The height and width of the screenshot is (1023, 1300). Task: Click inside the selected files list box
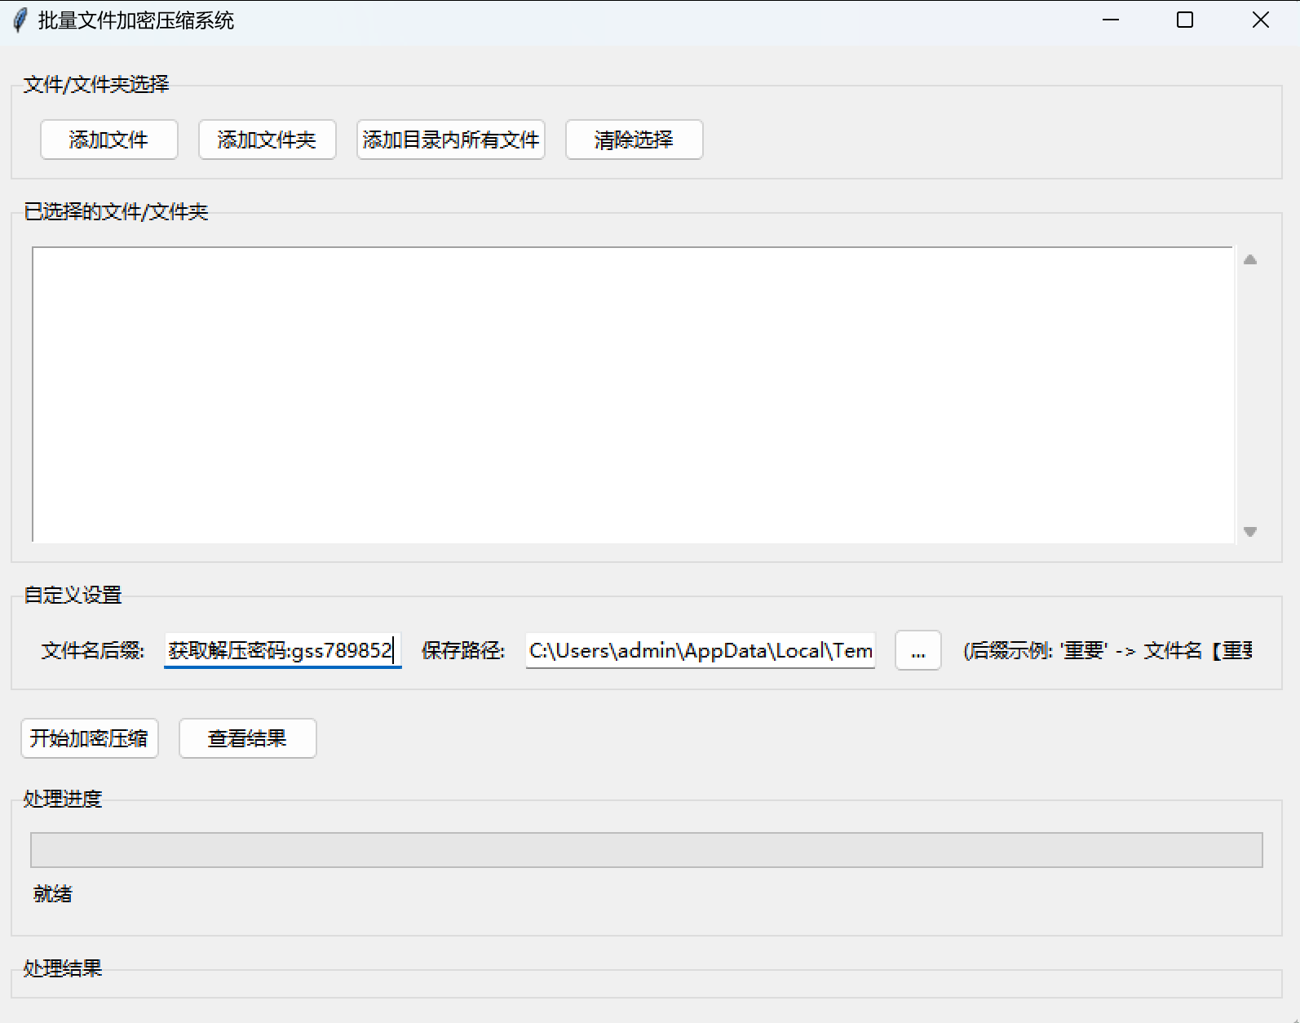click(x=632, y=394)
